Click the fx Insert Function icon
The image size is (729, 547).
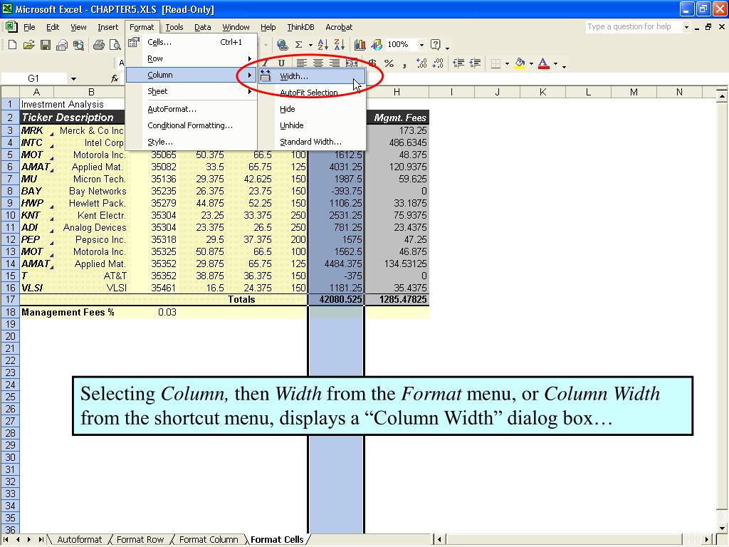[115, 78]
